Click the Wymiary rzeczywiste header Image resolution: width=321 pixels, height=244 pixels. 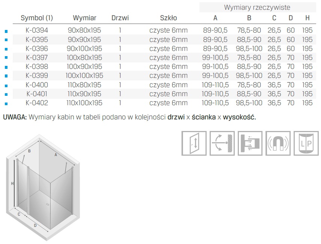tap(257, 7)
